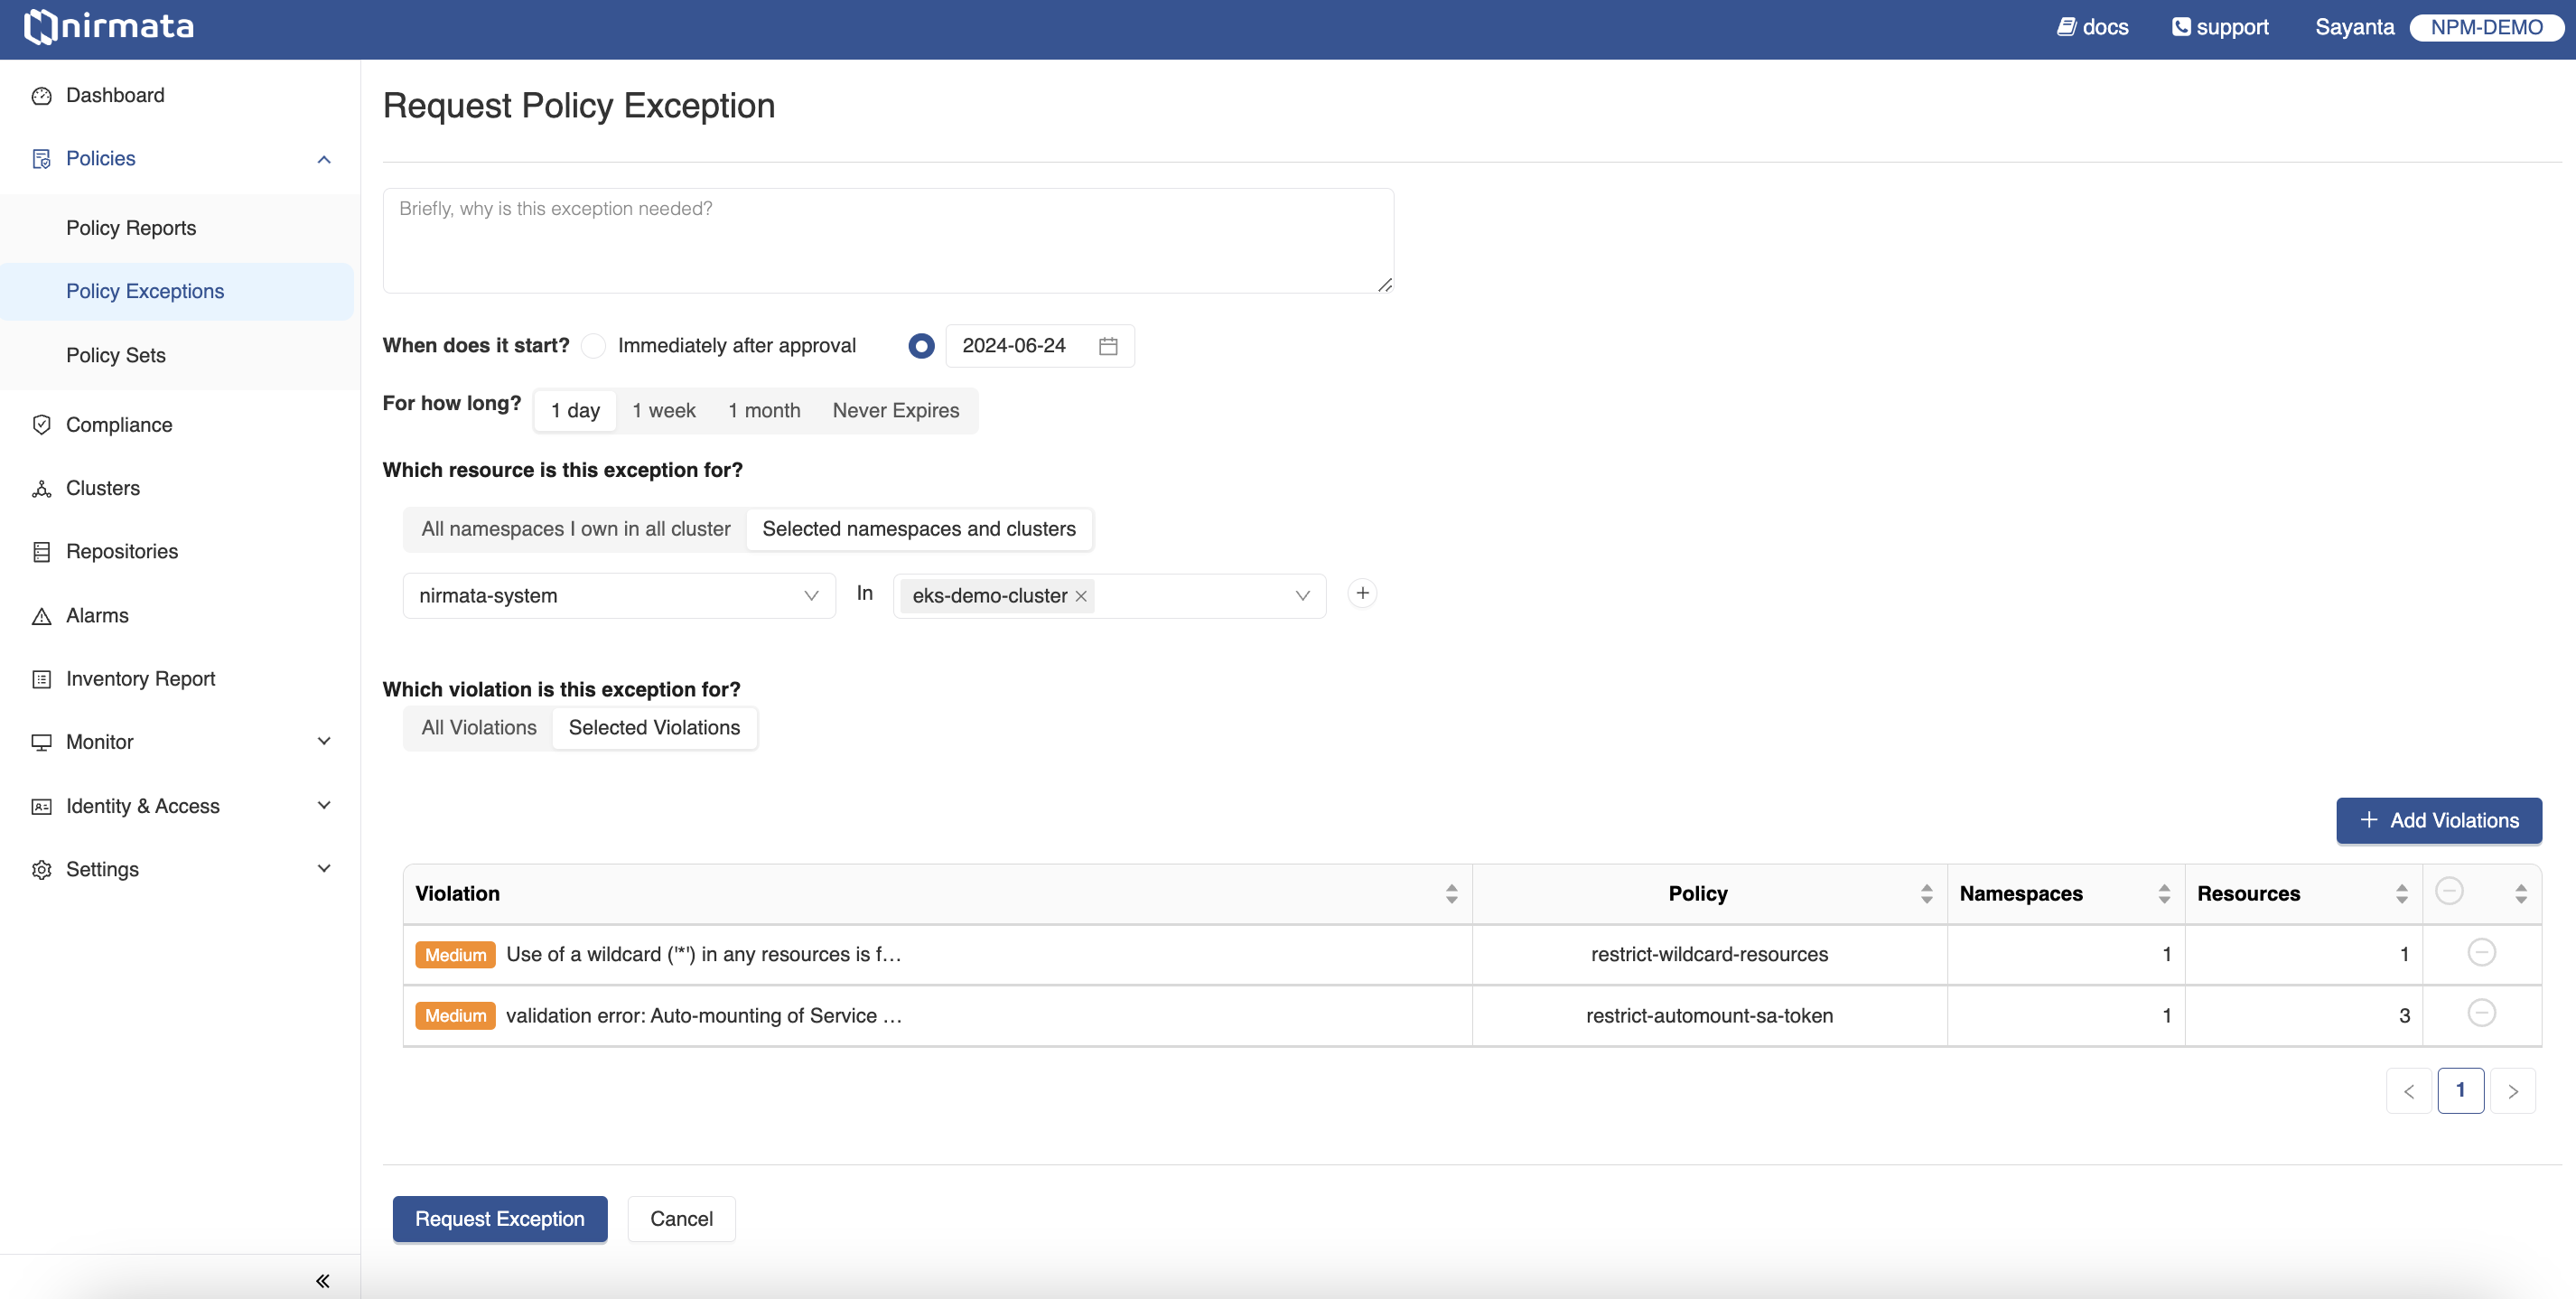Choose 1 day duration
This screenshot has width=2576, height=1299.
pyautogui.click(x=575, y=411)
